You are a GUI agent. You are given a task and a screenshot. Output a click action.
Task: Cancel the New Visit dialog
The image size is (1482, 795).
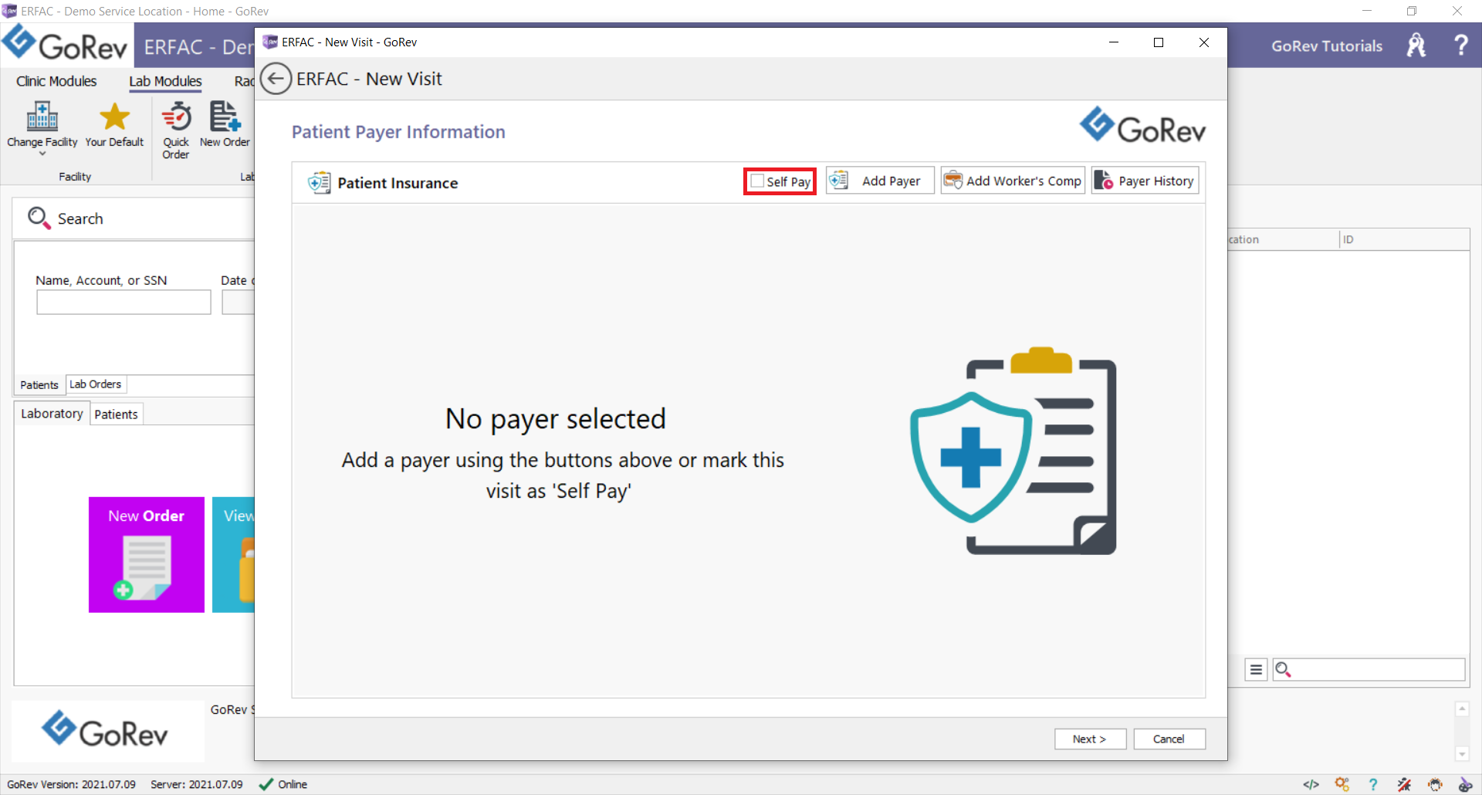[1169, 739]
